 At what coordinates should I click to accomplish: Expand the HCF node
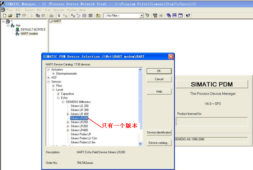click(x=48, y=78)
